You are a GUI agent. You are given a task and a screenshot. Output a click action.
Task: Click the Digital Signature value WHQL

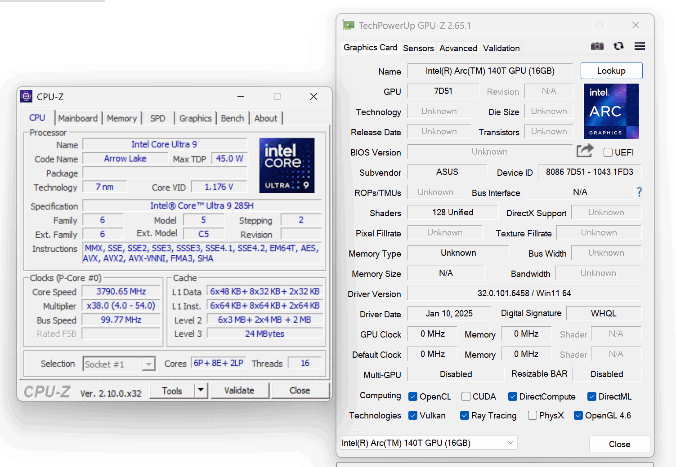pos(604,314)
